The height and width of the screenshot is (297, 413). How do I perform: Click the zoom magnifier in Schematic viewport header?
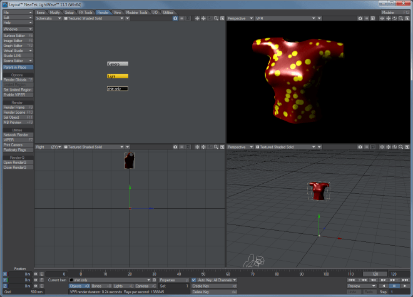pyautogui.click(x=216, y=18)
